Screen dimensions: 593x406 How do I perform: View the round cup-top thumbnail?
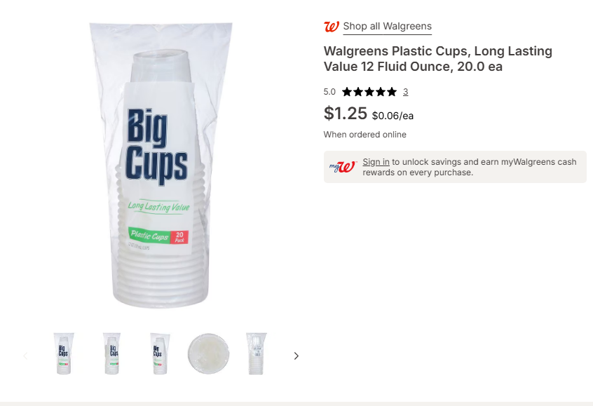click(208, 354)
